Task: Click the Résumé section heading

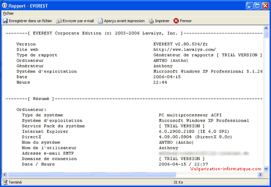Action: pos(41,99)
